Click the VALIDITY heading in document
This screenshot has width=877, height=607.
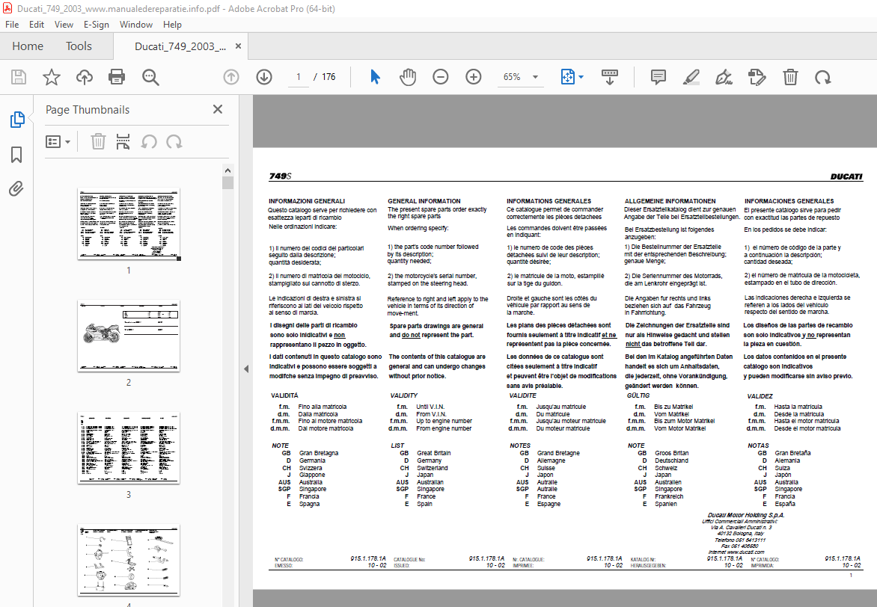click(x=404, y=395)
